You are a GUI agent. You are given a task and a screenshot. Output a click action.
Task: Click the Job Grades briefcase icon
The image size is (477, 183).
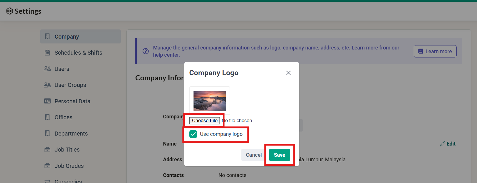click(47, 166)
